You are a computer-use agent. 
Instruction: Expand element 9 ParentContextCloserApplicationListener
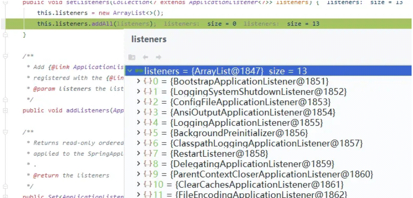(138, 174)
